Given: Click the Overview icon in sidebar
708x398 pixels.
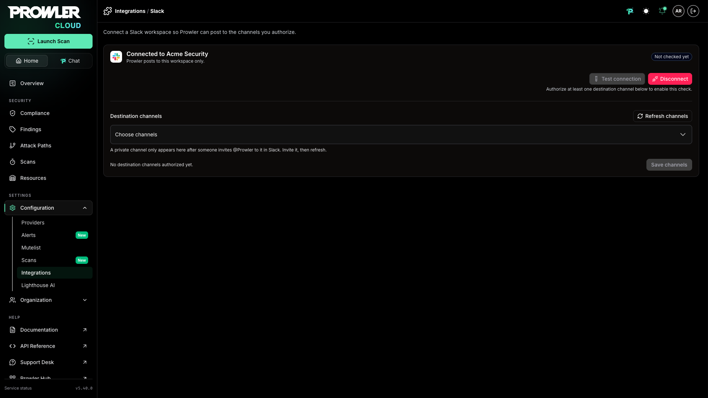Looking at the screenshot, I should tap(13, 83).
